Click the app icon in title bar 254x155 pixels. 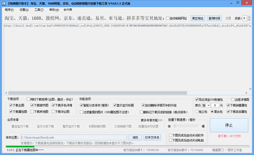[x=4, y=3]
